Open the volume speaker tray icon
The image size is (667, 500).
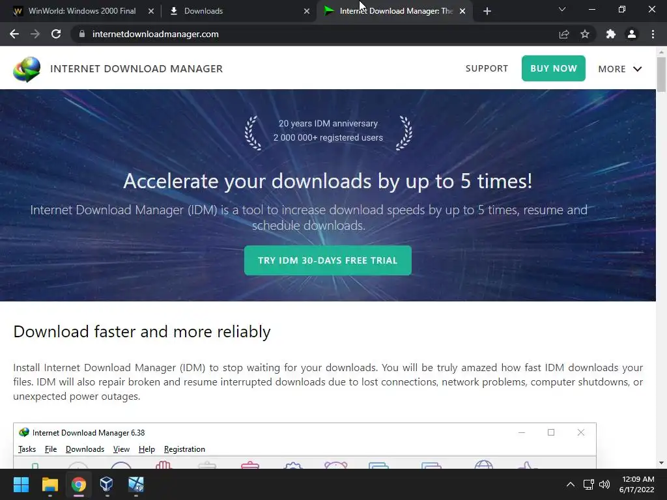604,484
